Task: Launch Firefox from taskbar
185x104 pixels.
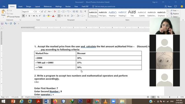Action: (55, 101)
